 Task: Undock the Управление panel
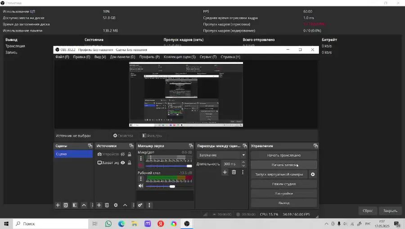[315, 146]
